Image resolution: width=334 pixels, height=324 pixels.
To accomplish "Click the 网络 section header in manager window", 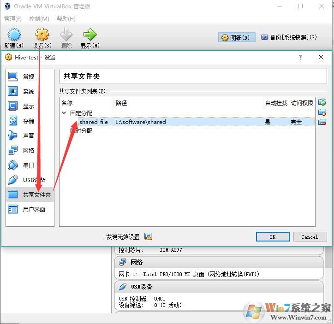I will point(219,262).
